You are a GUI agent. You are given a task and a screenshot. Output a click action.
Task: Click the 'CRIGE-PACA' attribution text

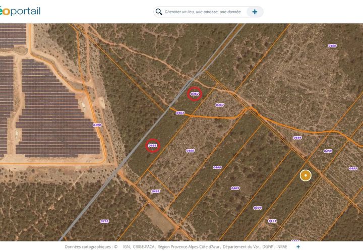coord(143,246)
